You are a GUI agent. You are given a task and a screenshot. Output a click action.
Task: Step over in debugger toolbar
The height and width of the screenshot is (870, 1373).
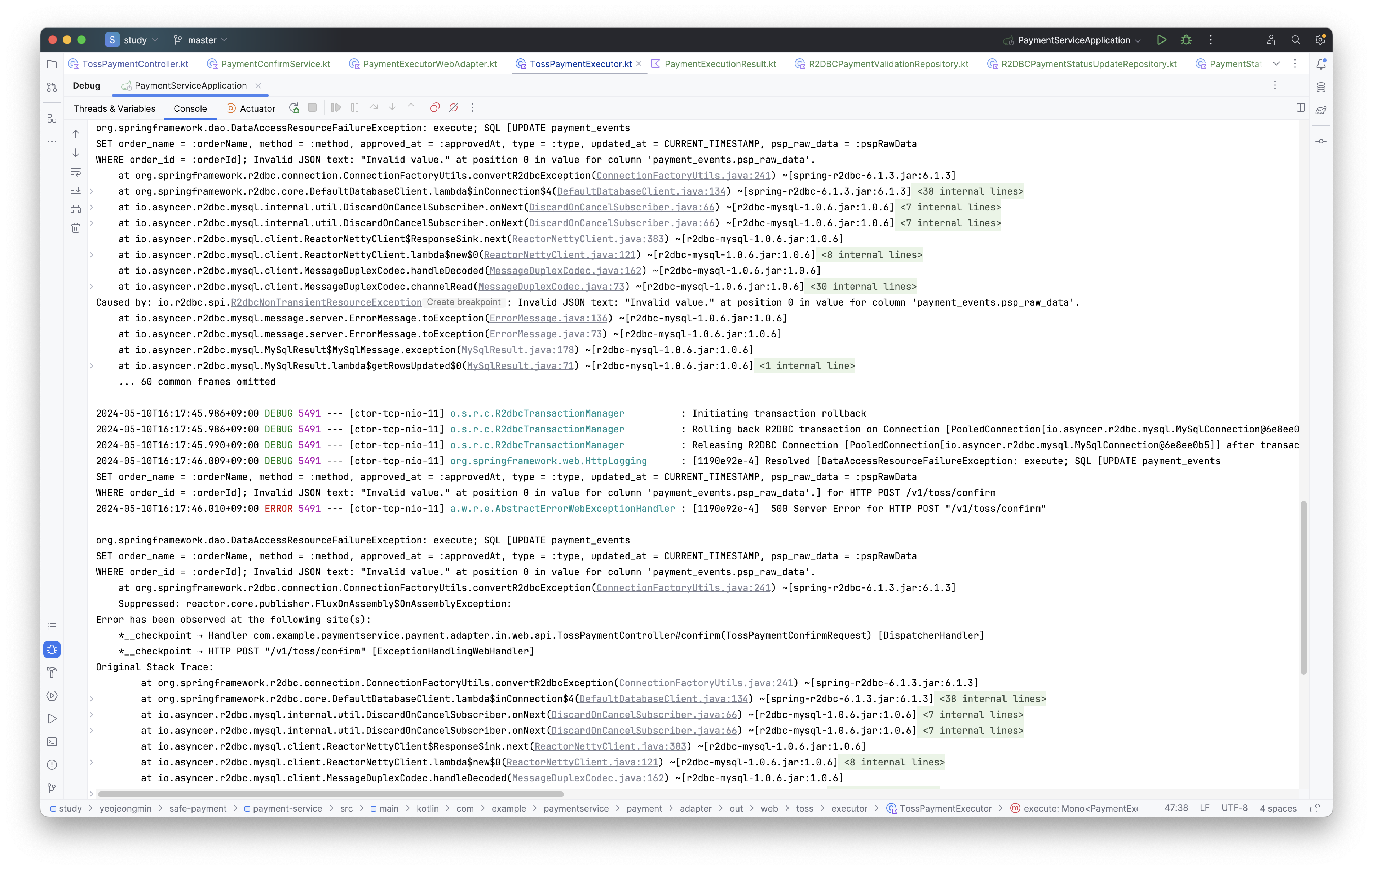(x=374, y=108)
